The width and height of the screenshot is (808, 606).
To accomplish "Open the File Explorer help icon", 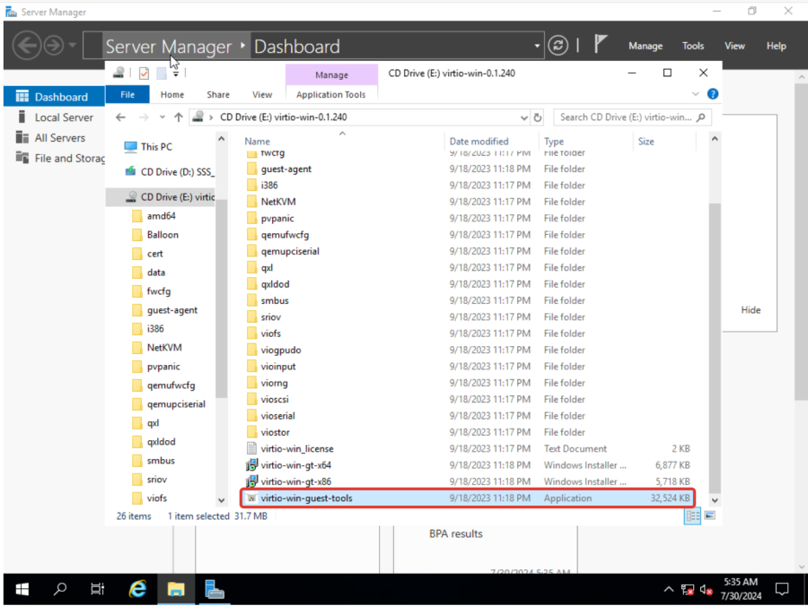I will pyautogui.click(x=713, y=93).
